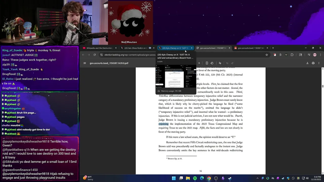Open the Chrome extensions puzzle icon

(292, 55)
